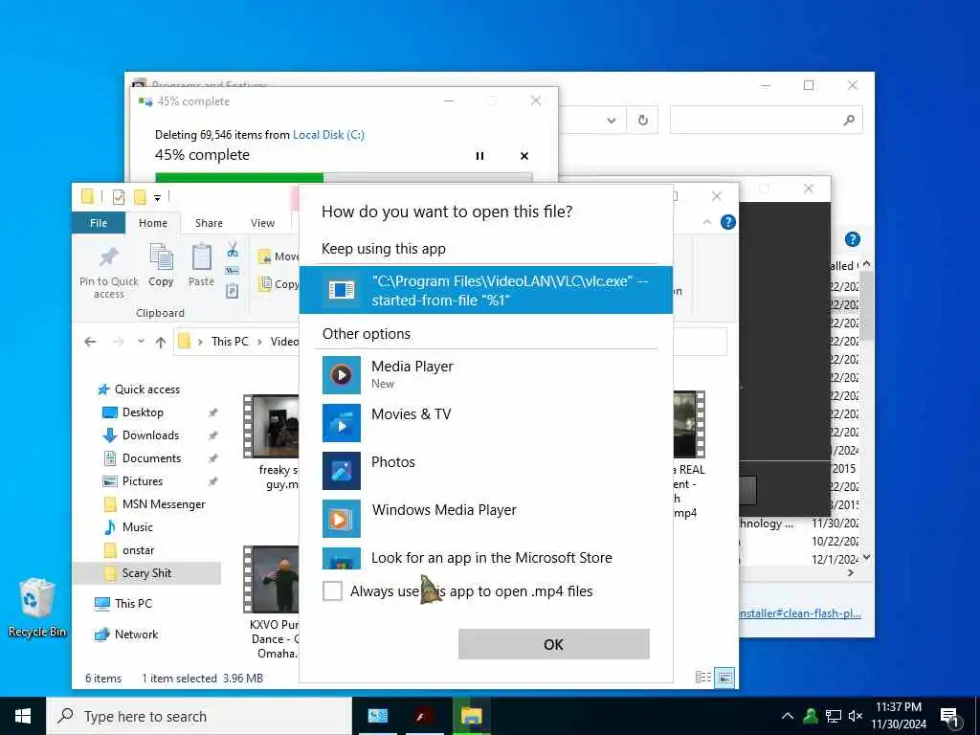Open Desktop in navigation pane
Screen dimensions: 980x735
[143, 412]
